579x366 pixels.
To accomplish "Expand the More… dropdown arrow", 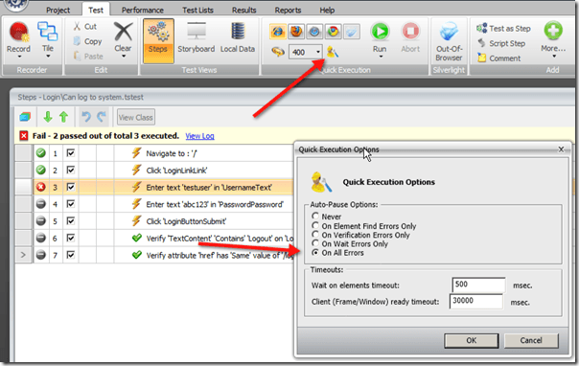I will pos(554,57).
